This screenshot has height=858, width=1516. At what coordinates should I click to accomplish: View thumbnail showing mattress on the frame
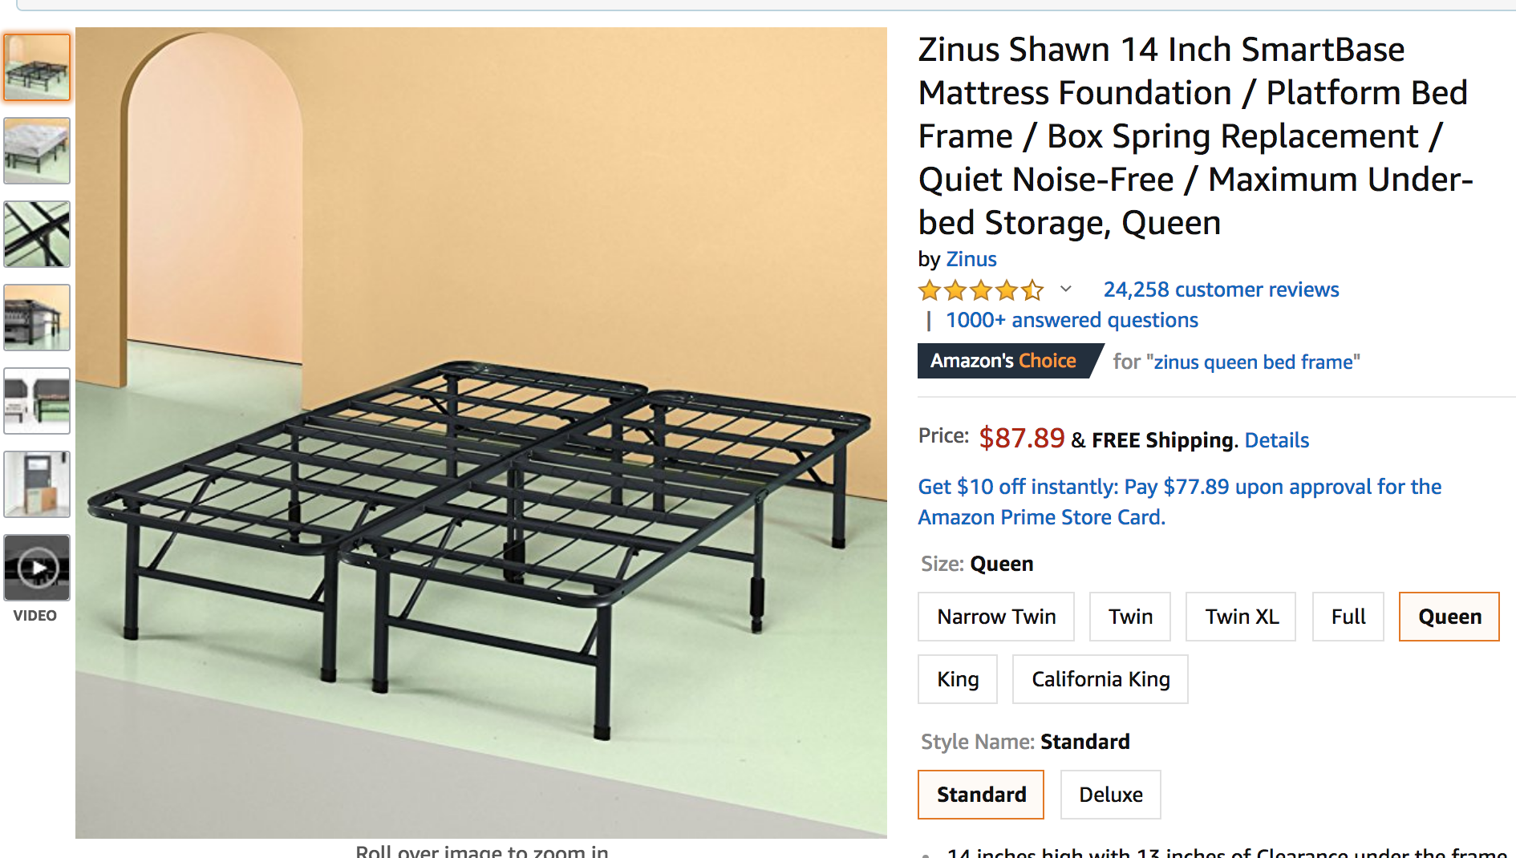point(37,151)
